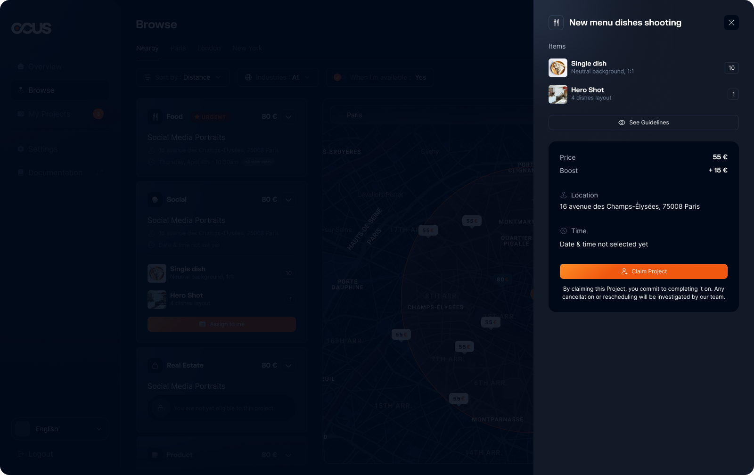Open the English language selector
Screen dimensions: 754x475
60,429
